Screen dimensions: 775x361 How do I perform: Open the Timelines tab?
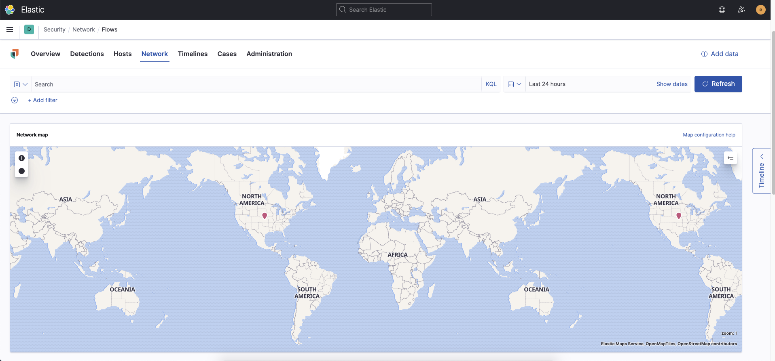[x=193, y=54]
